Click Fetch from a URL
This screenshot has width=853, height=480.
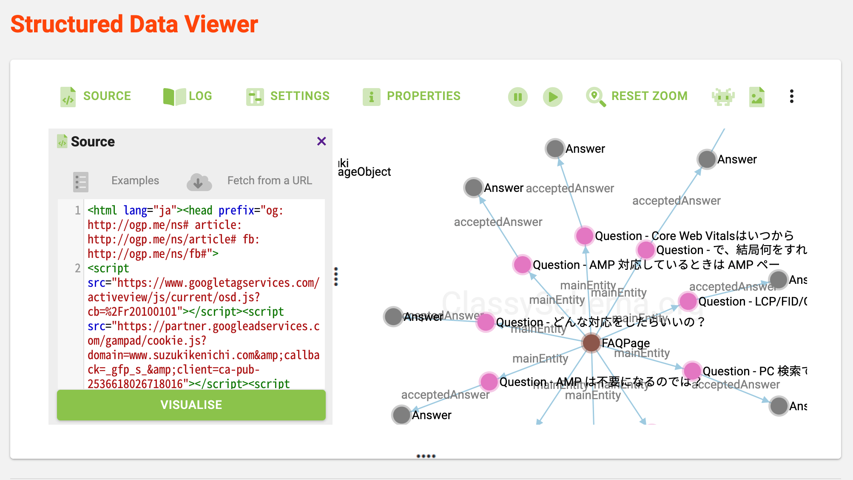tap(270, 180)
